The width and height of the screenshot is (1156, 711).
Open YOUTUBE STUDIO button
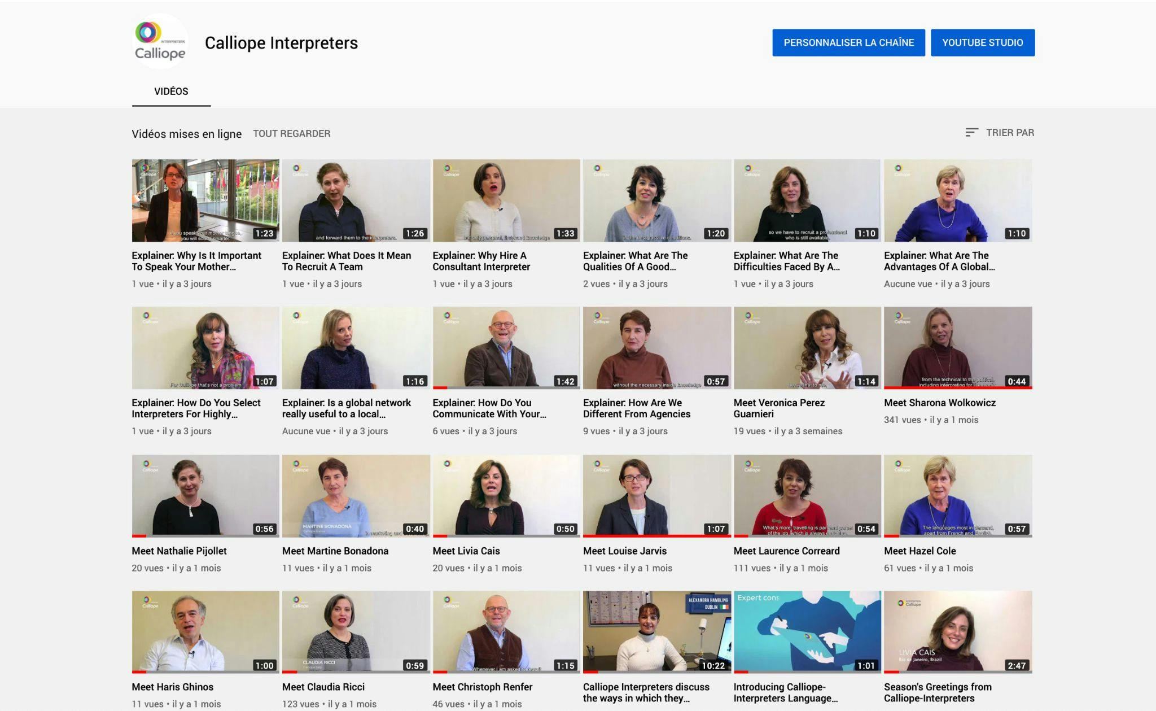coord(982,42)
